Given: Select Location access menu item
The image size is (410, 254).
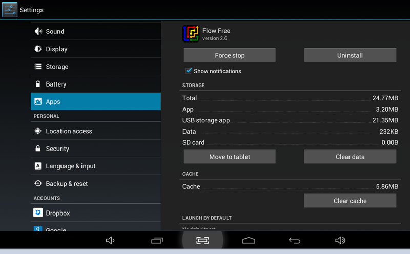Looking at the screenshot, I should (96, 131).
